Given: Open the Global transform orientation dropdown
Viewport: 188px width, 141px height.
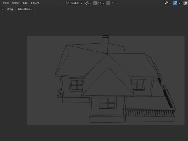Looking at the screenshot, I should [74, 3].
